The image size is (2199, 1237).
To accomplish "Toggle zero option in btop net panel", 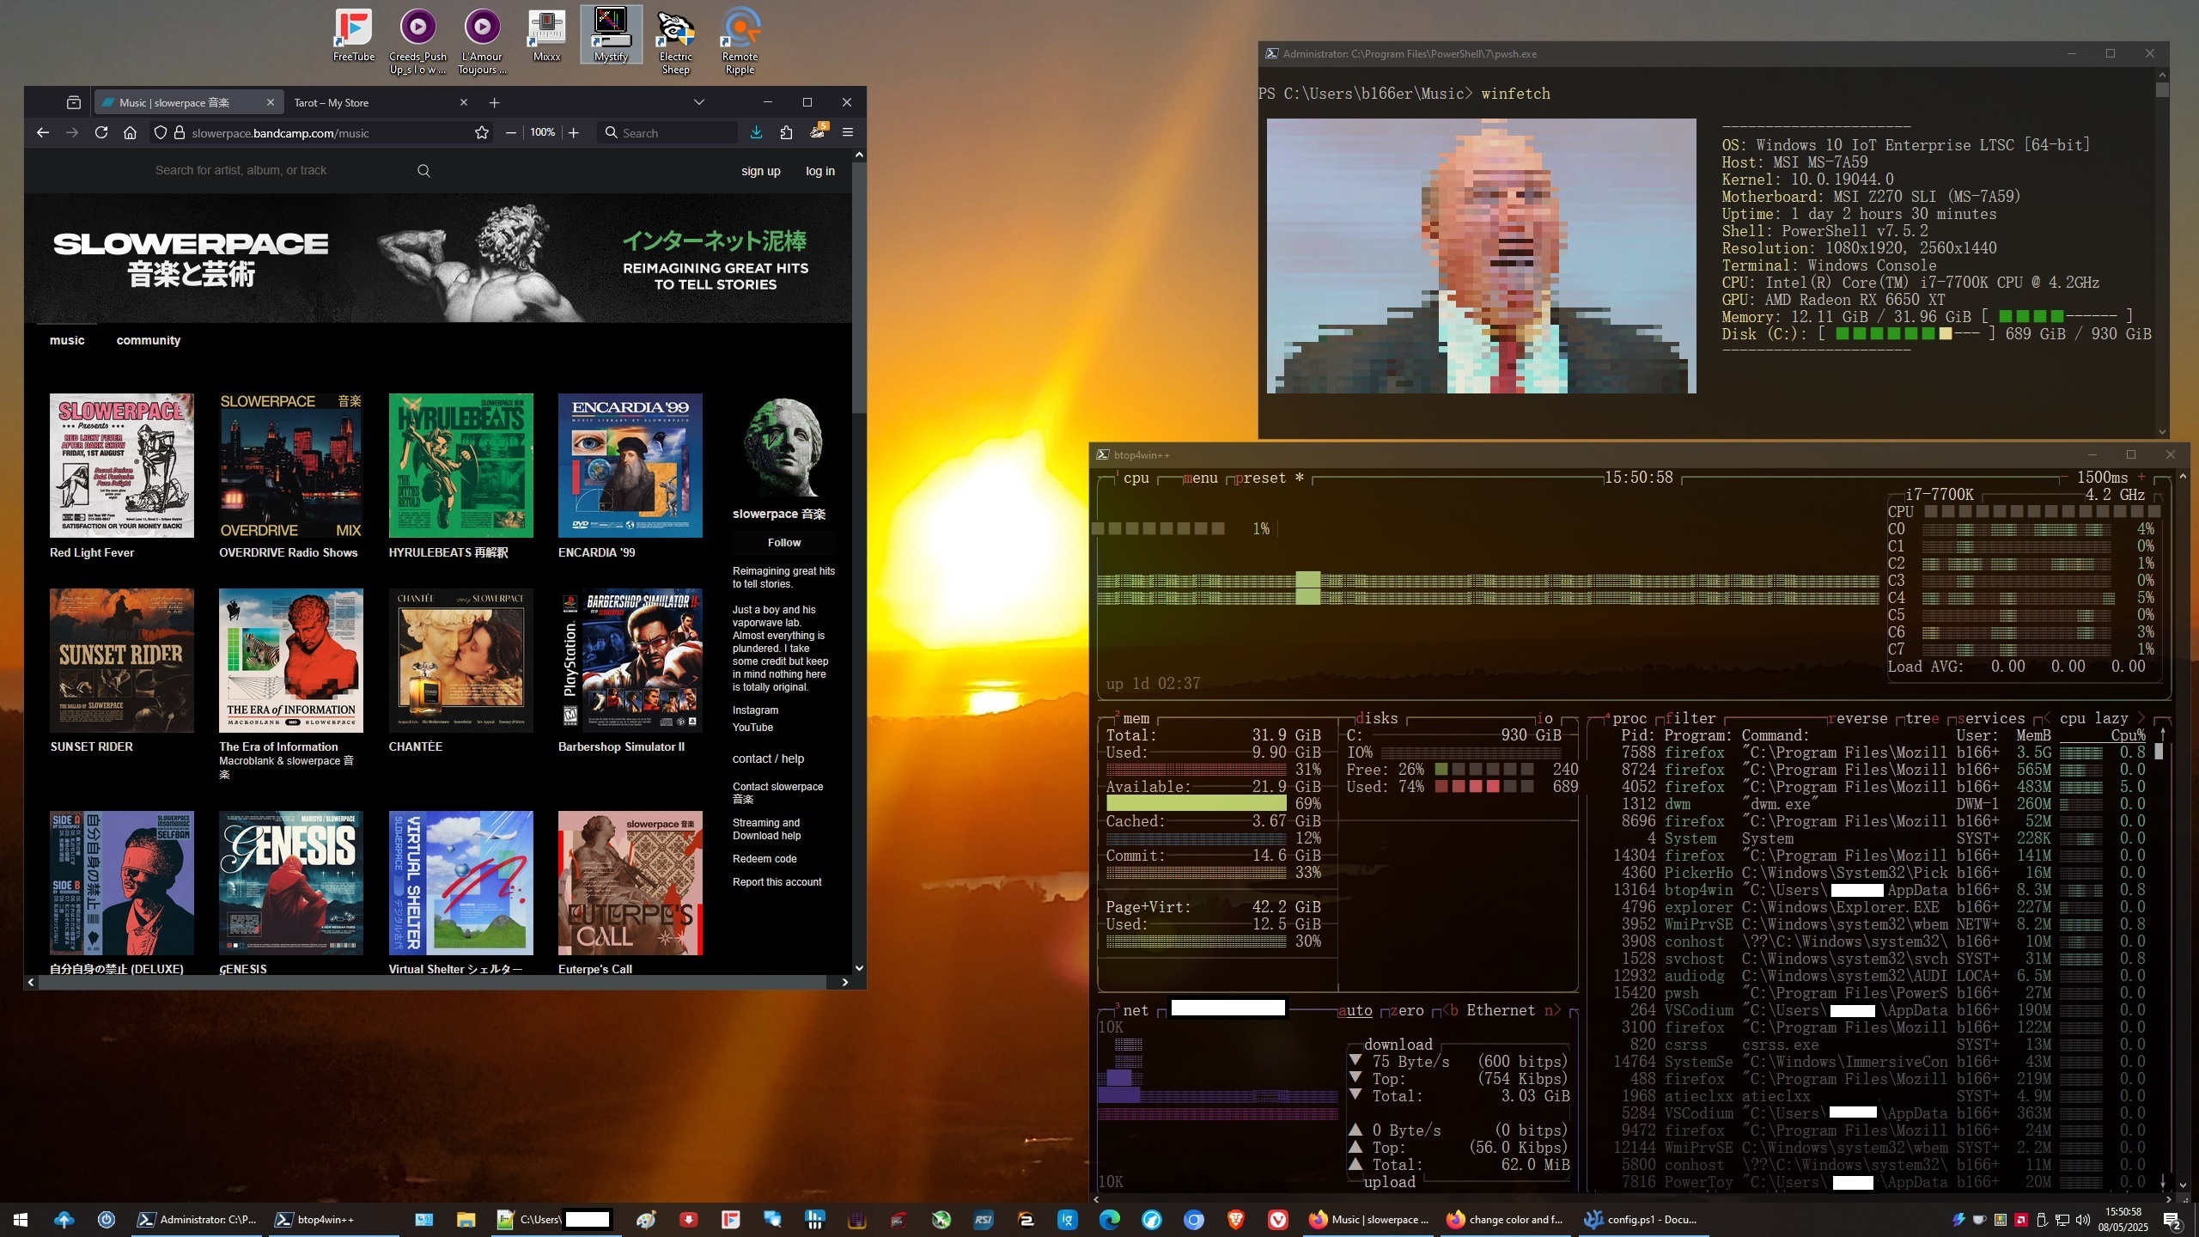I will click(x=1406, y=1010).
